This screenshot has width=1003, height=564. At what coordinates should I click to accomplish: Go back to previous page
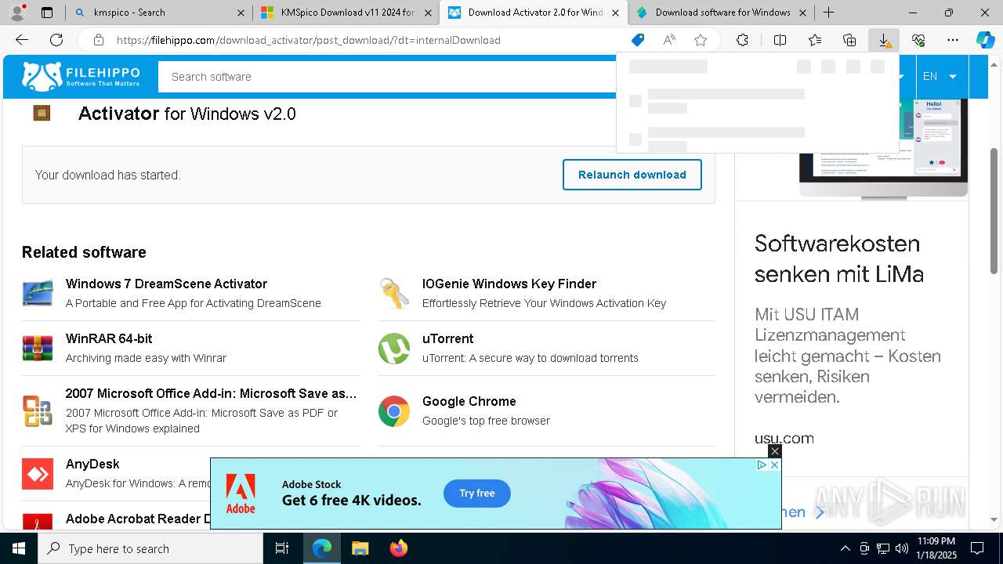[22, 40]
